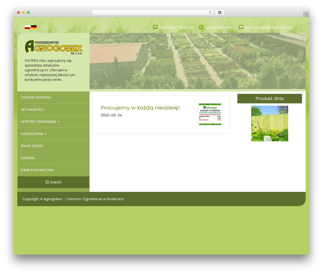Image resolution: width=323 pixels, height=274 pixels.
Task: Open Aktualności menu item
Action: pyautogui.click(x=53, y=109)
